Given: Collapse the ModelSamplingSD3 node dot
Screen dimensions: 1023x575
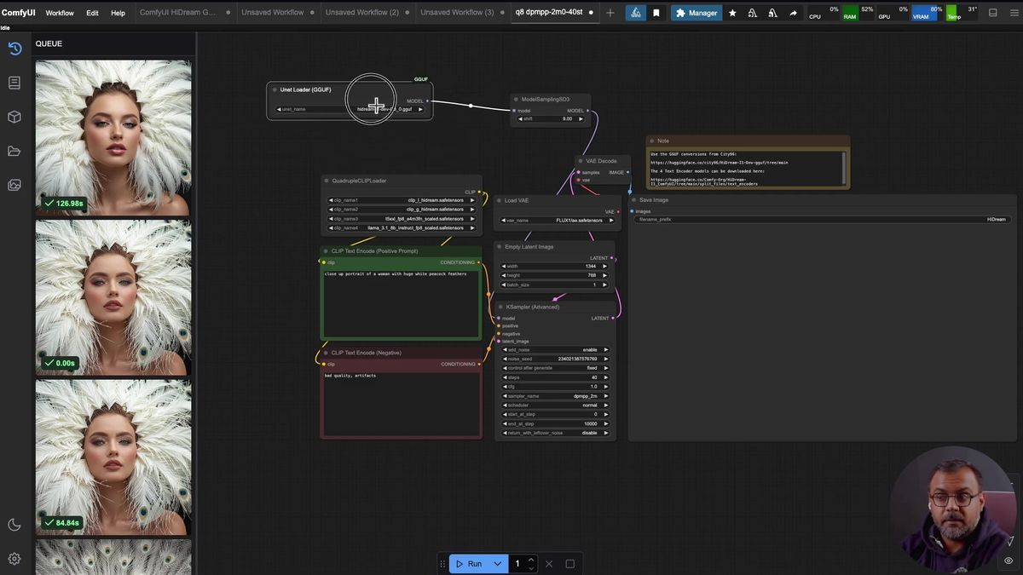Looking at the screenshot, I should click(x=516, y=100).
